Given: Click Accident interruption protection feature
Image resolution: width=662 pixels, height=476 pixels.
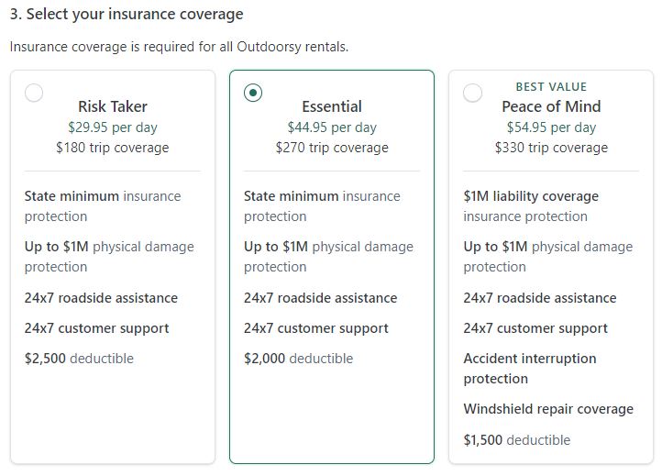Looking at the screenshot, I should click(530, 369).
